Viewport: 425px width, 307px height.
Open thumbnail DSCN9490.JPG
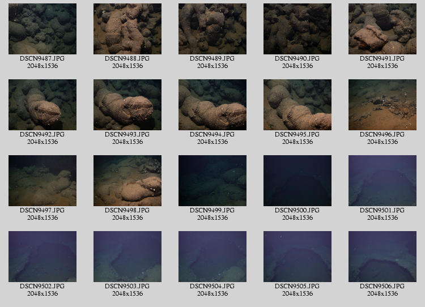[x=297, y=29]
